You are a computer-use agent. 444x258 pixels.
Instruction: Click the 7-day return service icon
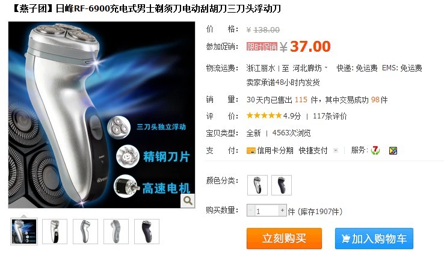click(375, 150)
